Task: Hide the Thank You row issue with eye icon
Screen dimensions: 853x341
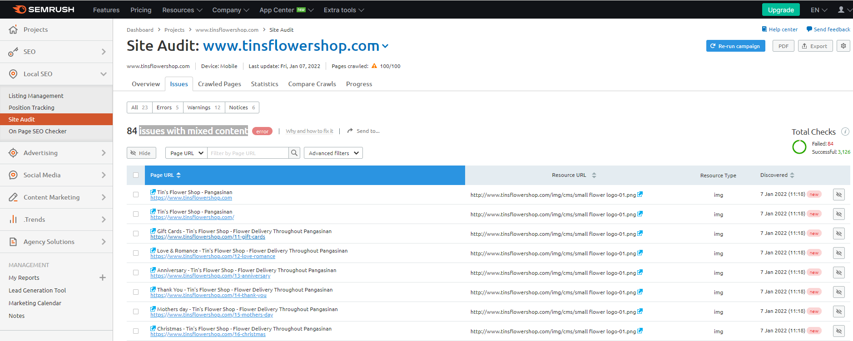Action: (x=839, y=292)
